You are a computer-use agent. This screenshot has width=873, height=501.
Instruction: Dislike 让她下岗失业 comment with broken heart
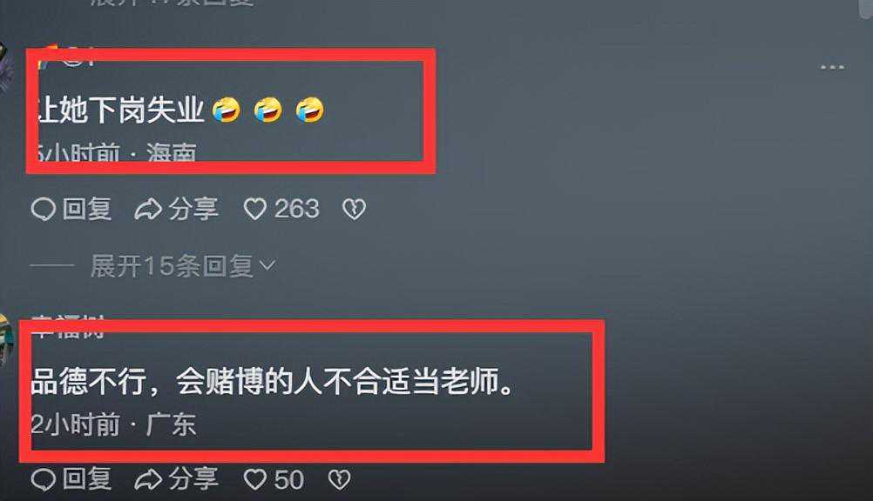click(x=354, y=209)
